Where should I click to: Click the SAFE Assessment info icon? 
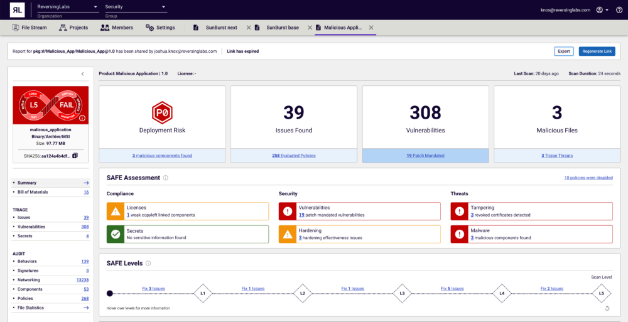pos(166,178)
